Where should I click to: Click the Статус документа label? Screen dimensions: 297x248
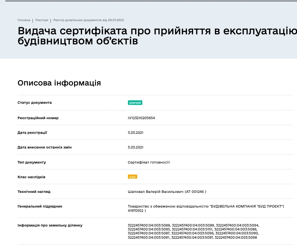pyautogui.click(x=34, y=103)
